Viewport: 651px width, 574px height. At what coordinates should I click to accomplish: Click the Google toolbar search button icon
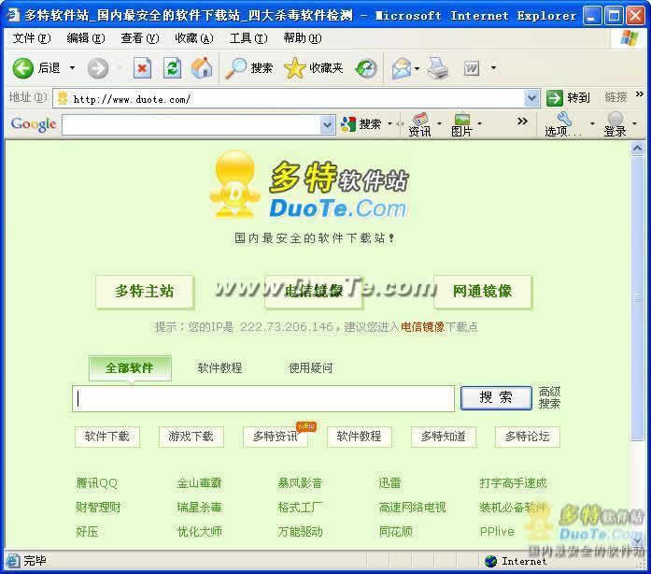(x=348, y=123)
